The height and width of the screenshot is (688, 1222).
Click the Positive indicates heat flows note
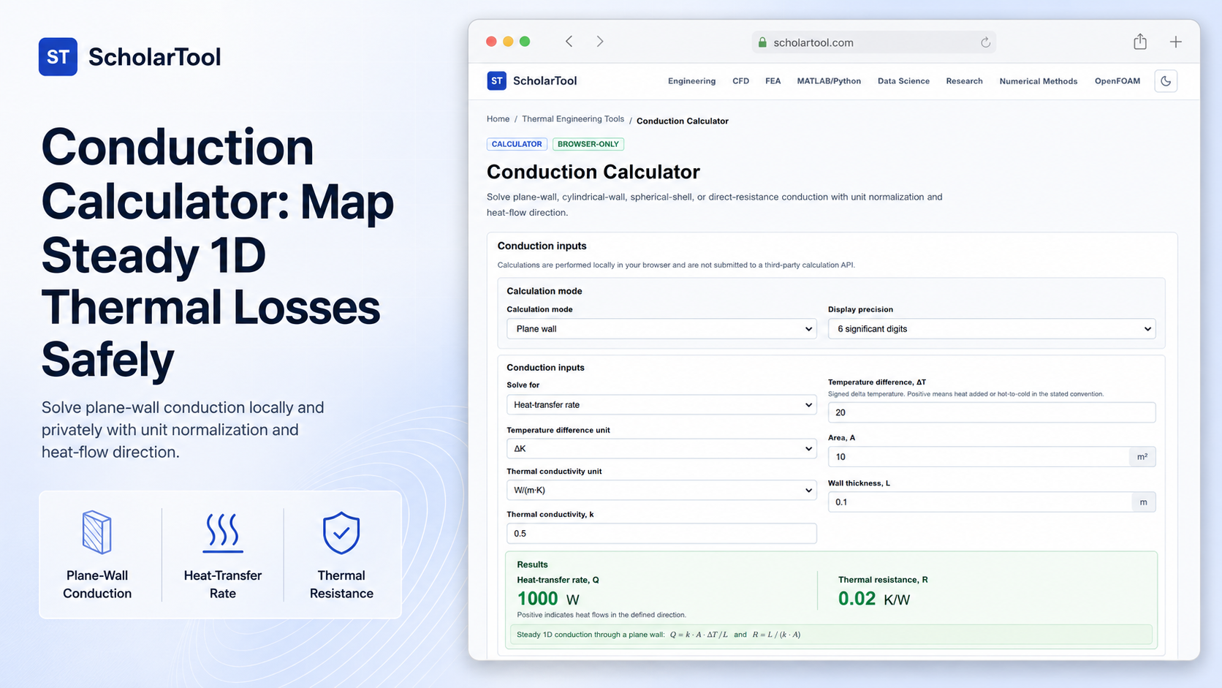601,615
